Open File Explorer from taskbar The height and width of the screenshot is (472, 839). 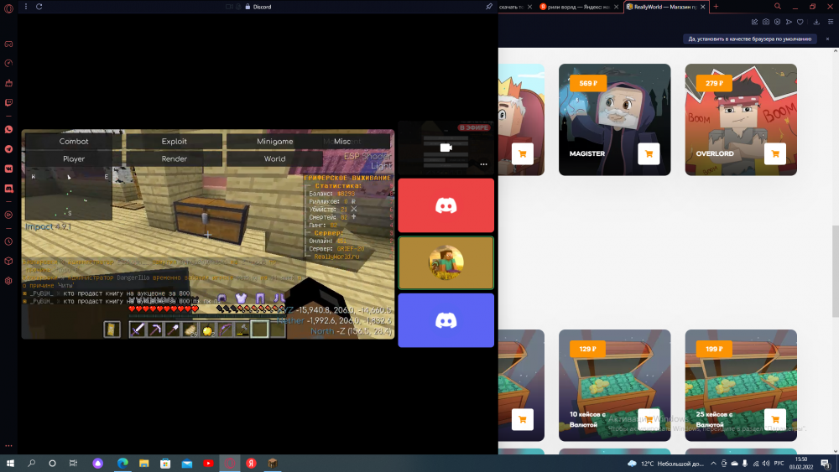(144, 463)
